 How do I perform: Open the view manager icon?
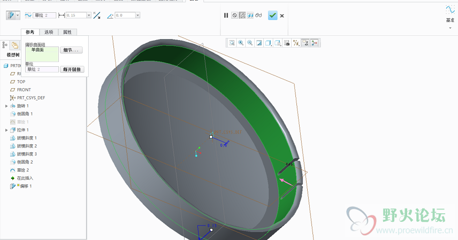click(287, 43)
